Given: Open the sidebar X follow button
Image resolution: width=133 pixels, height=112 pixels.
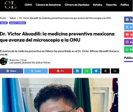Looking at the screenshot, I should click(129, 27).
